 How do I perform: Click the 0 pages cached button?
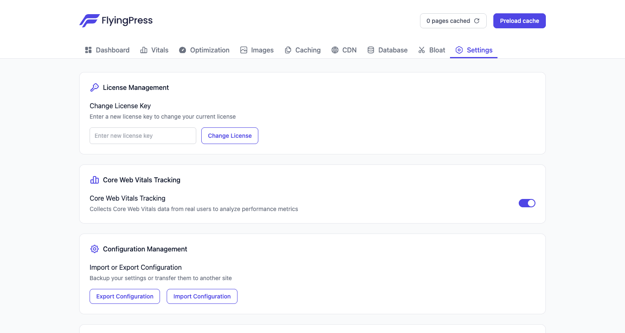pos(453,21)
